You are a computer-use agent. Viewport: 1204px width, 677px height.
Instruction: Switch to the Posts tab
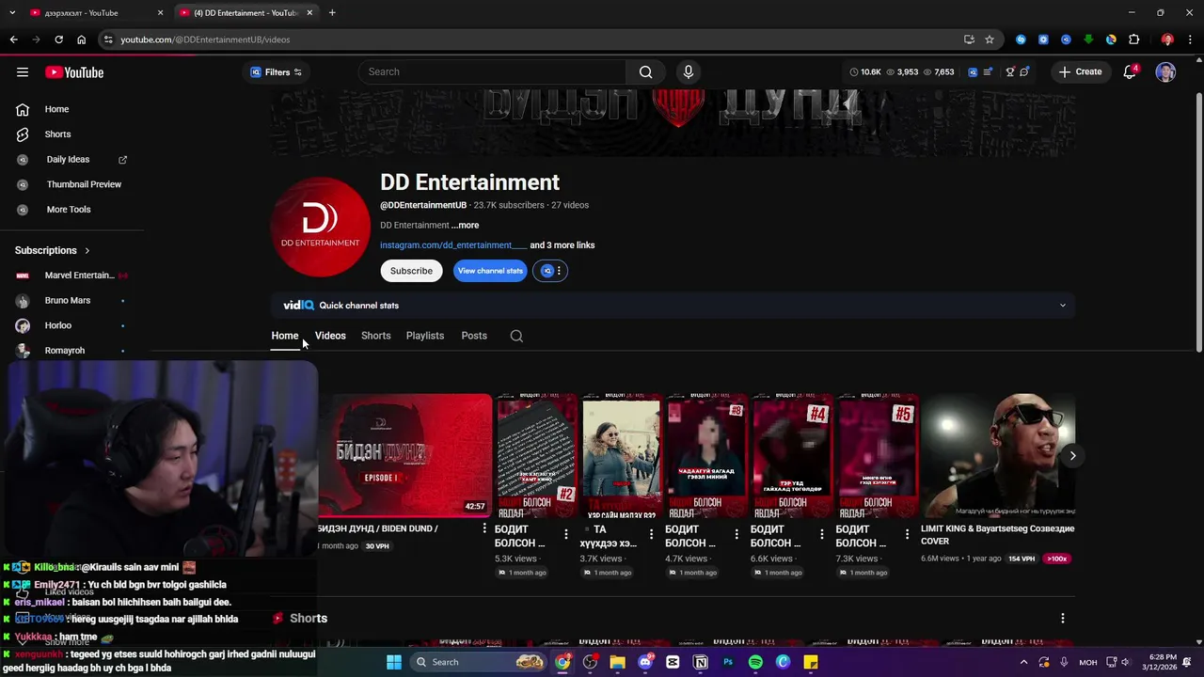click(x=474, y=336)
